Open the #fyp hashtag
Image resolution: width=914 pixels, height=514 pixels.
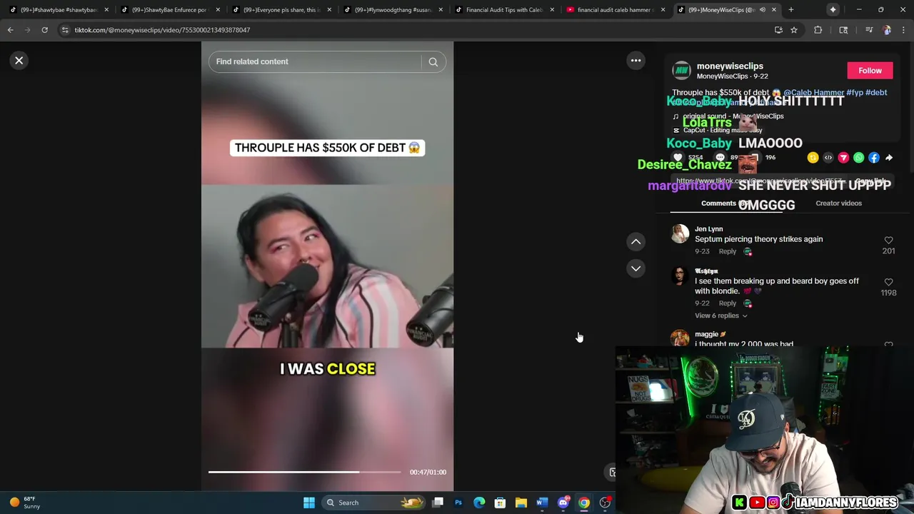pos(855,93)
